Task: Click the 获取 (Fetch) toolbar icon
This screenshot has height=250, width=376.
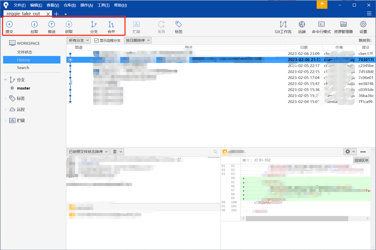Action: [69, 24]
